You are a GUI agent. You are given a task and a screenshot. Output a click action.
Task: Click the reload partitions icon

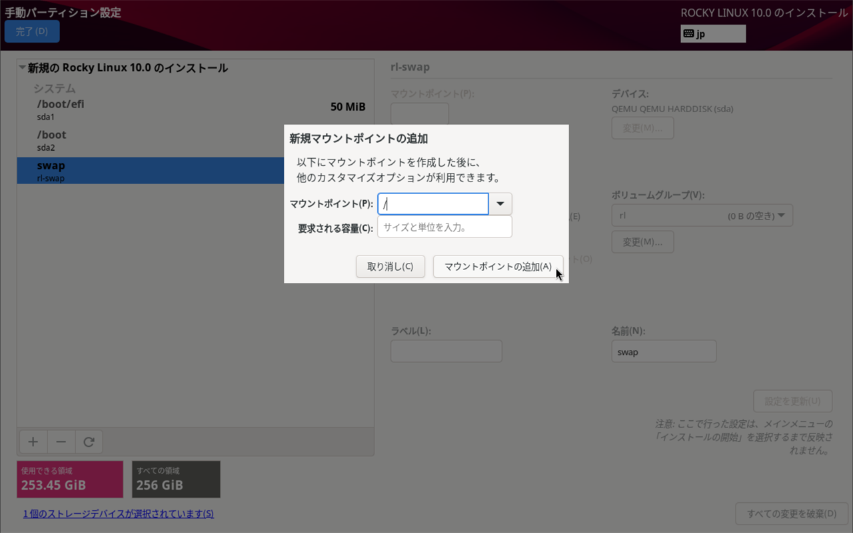(x=89, y=442)
